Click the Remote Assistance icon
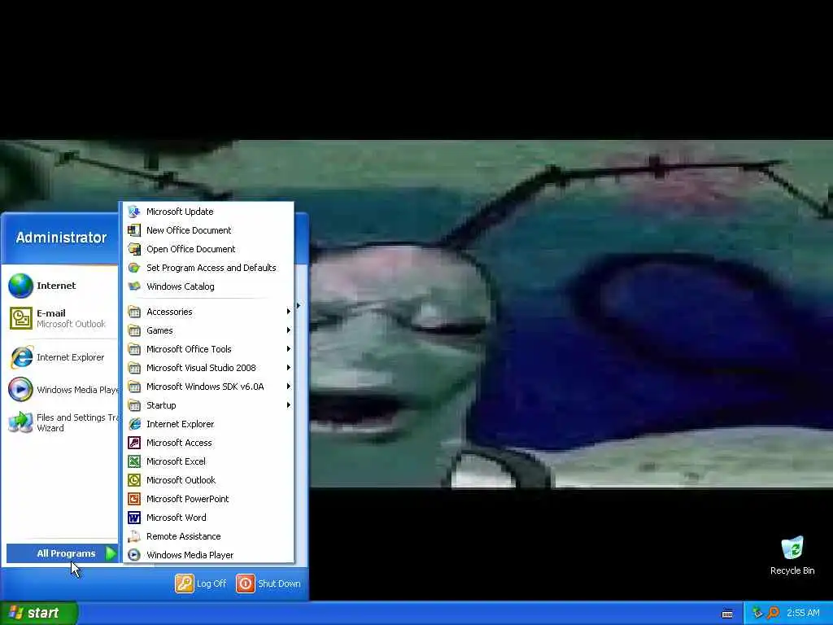Screen dimensions: 833x625 click(134, 536)
